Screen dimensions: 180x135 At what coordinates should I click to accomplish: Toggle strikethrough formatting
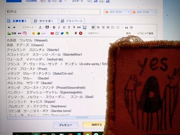(x=69, y=27)
